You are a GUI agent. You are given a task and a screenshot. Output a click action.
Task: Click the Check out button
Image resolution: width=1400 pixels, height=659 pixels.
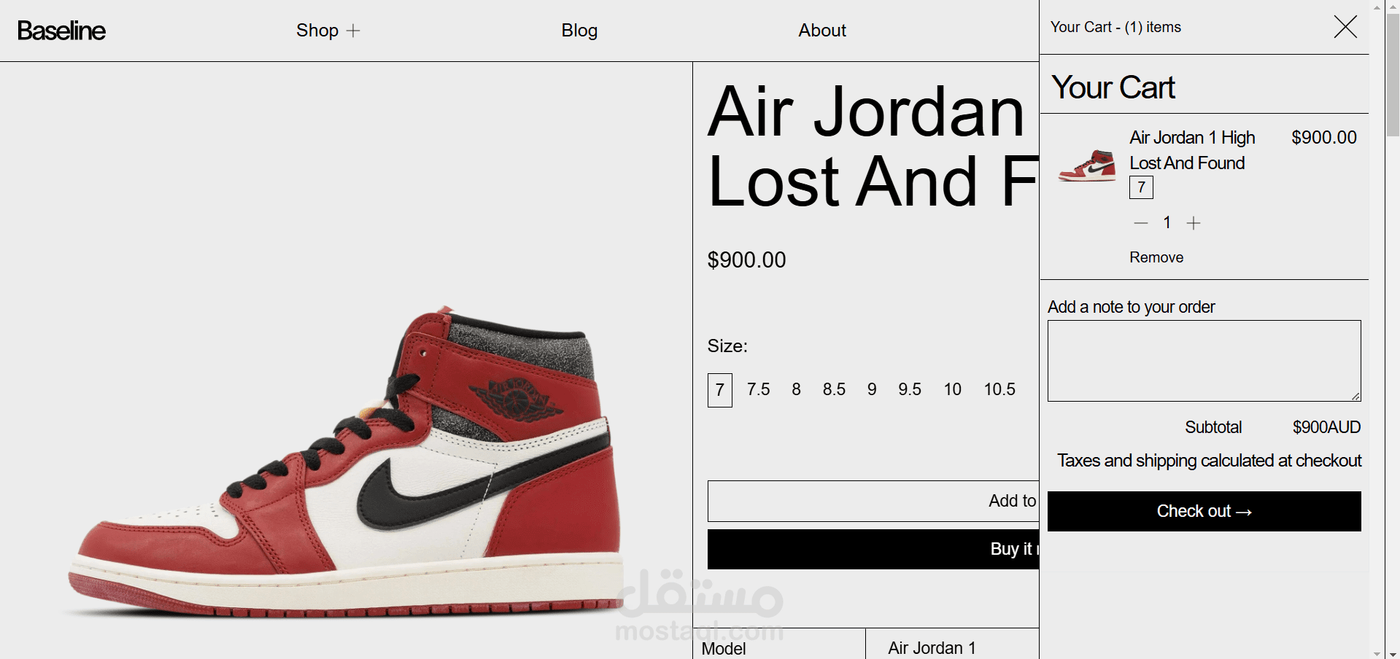click(1204, 511)
